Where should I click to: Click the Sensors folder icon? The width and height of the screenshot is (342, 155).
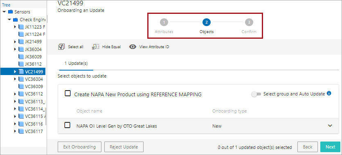point(11,12)
